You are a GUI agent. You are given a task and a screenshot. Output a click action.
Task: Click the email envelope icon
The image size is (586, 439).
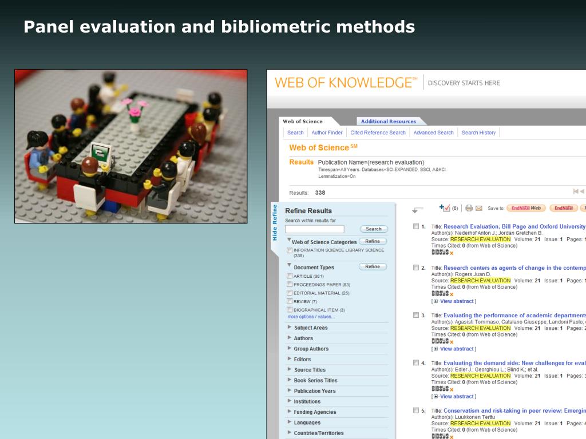click(x=479, y=208)
